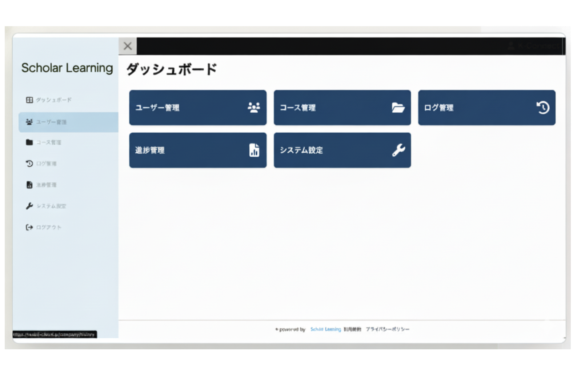
Task: Click the open folder icon on コース管理 card
Action: [398, 108]
